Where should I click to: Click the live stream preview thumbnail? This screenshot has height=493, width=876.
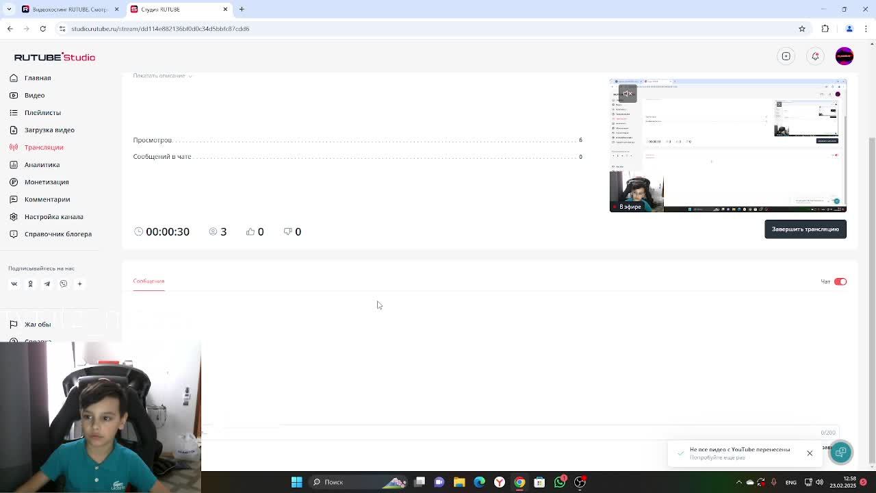727,145
